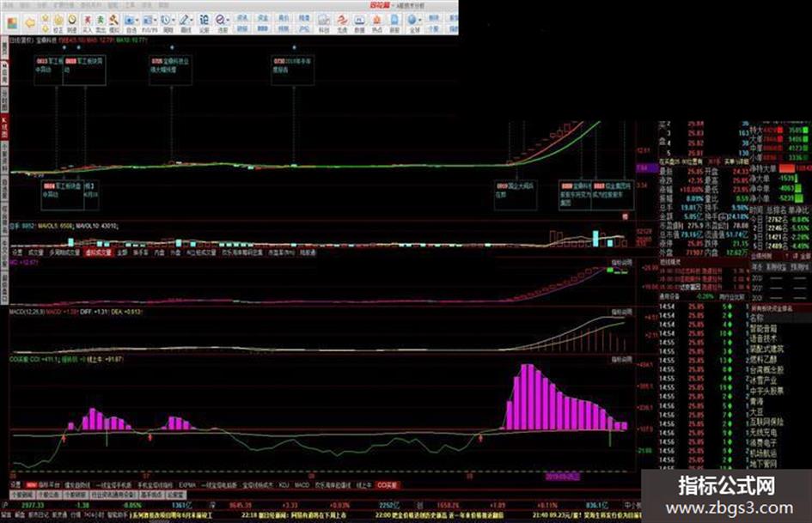Switch to the 成交量 volume tab

click(x=36, y=252)
